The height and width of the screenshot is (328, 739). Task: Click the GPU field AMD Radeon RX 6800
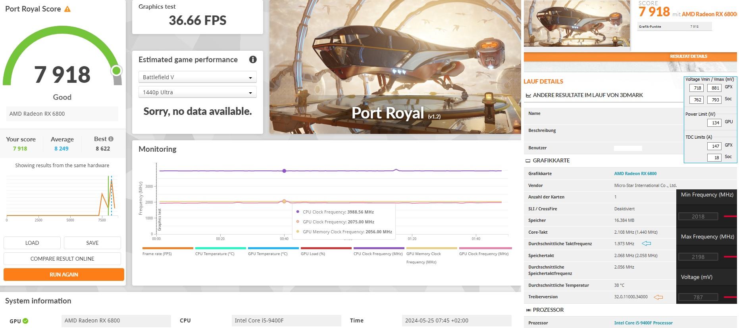pyautogui.click(x=116, y=321)
